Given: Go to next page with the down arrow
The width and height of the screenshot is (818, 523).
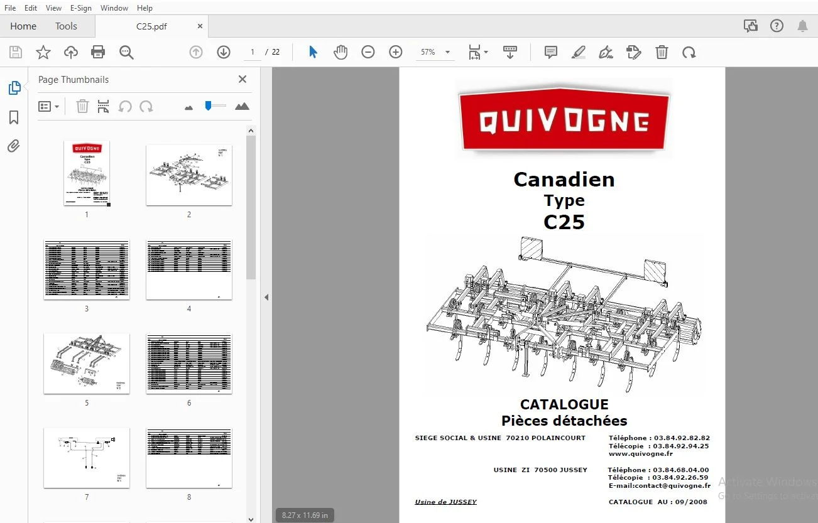Looking at the screenshot, I should click(x=224, y=53).
